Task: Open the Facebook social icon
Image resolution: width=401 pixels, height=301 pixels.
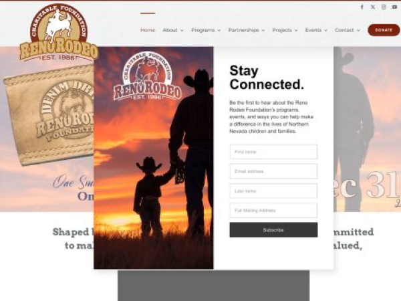Action: click(362, 7)
